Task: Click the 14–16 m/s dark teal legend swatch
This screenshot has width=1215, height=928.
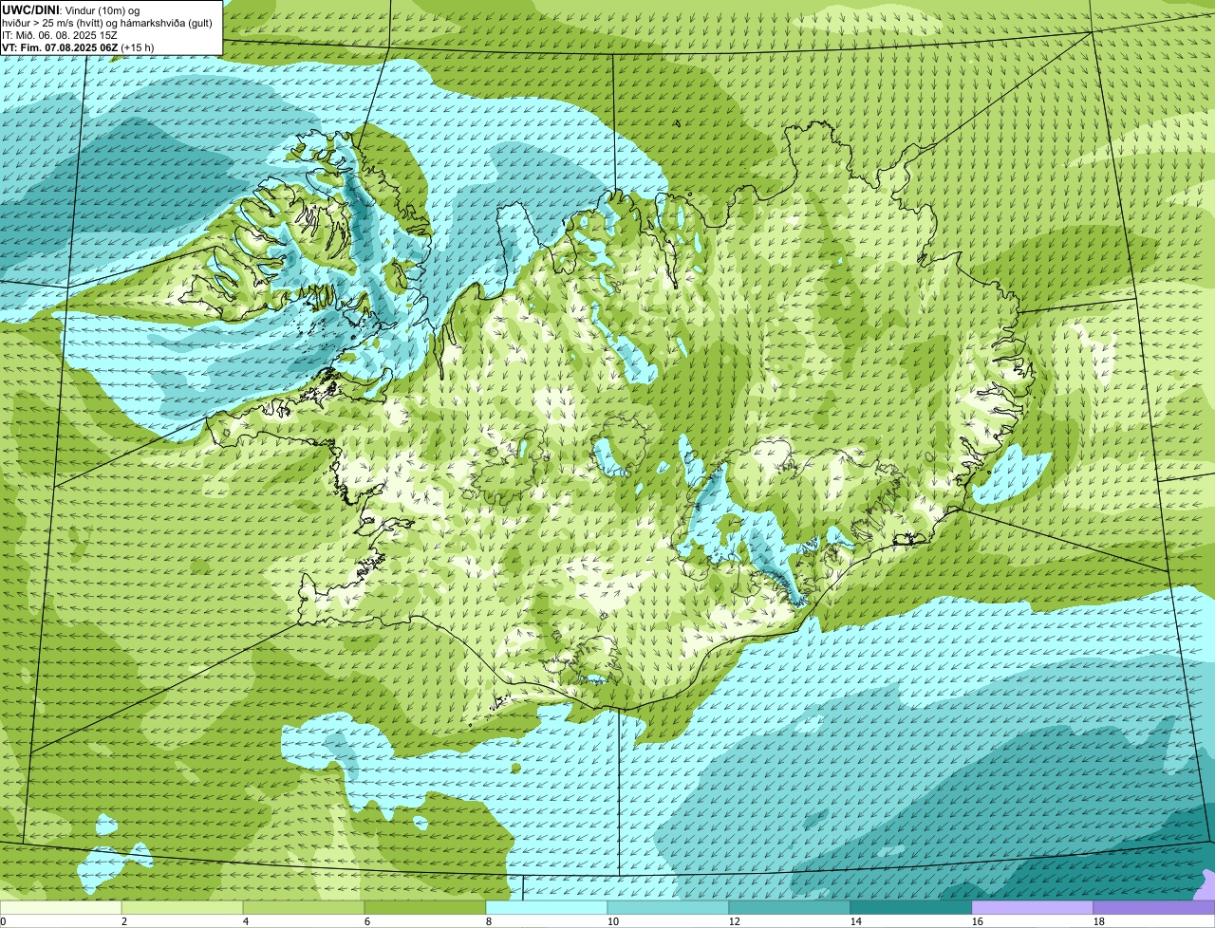Action: 911,908
